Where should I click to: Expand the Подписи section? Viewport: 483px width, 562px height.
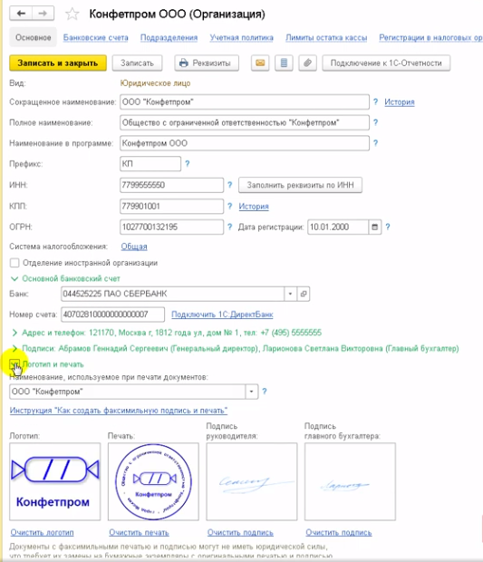click(x=14, y=348)
